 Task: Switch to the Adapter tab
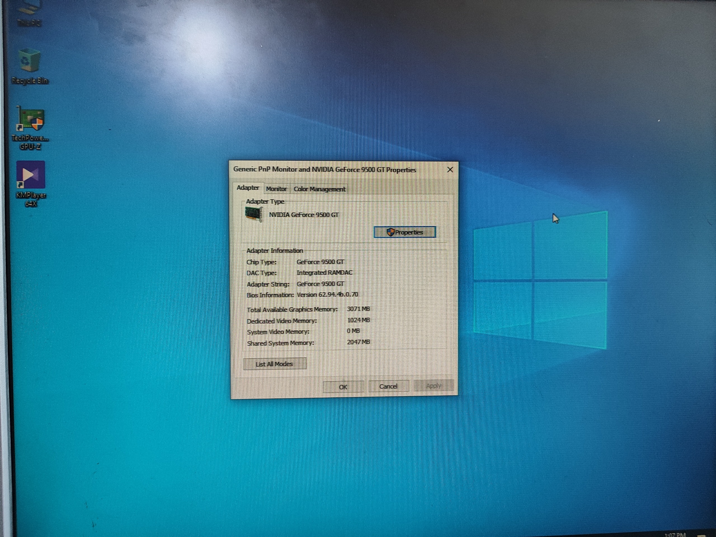pos(248,188)
